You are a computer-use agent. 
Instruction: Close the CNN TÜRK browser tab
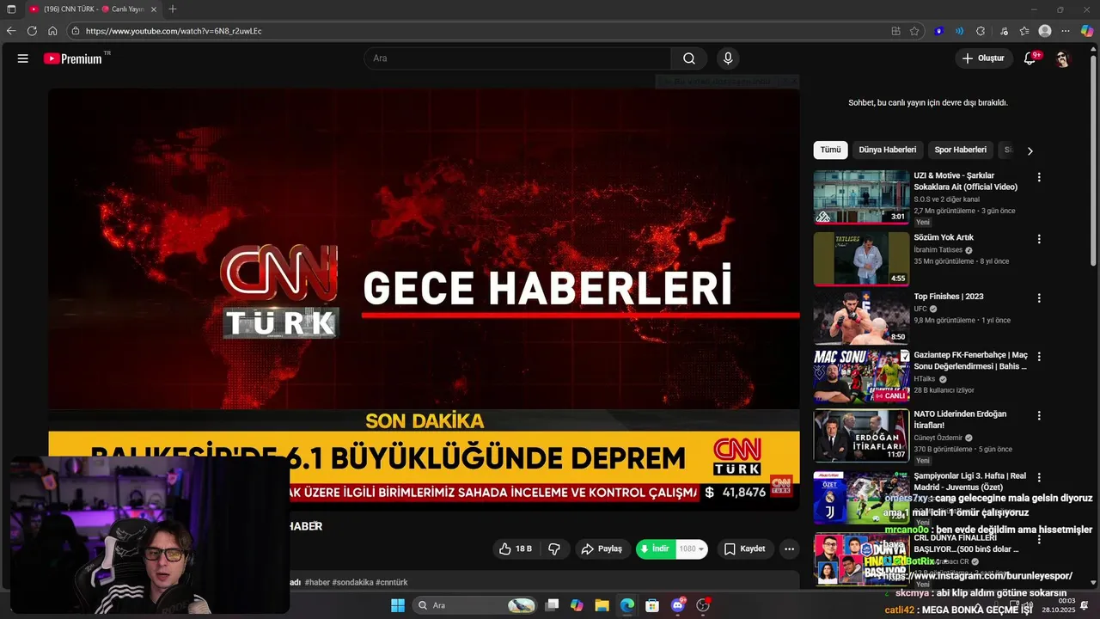[x=154, y=9]
